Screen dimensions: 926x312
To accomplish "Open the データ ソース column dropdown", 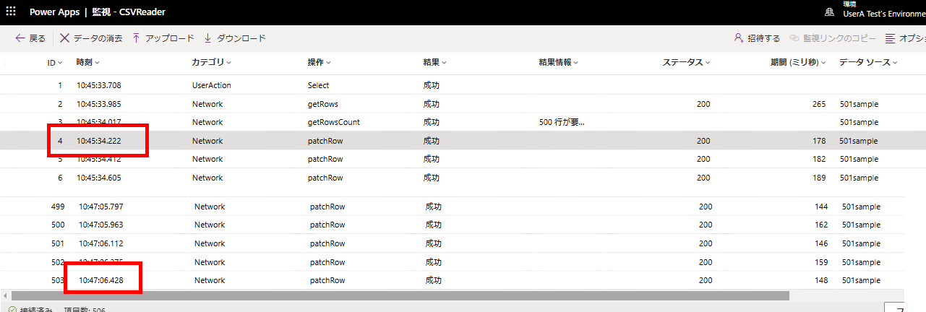I will tap(895, 63).
